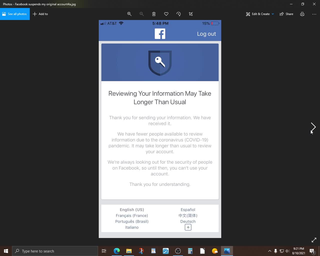Open notification center
Viewport: 320px width, 256px height.
pos(312,251)
